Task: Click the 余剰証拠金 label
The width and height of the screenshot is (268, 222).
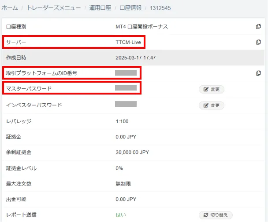Action: pos(19,152)
